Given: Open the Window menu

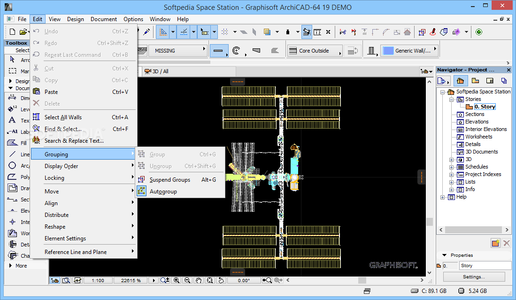Looking at the screenshot, I should click(160, 19).
